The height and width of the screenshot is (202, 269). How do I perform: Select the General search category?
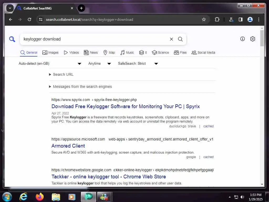tap(29, 52)
